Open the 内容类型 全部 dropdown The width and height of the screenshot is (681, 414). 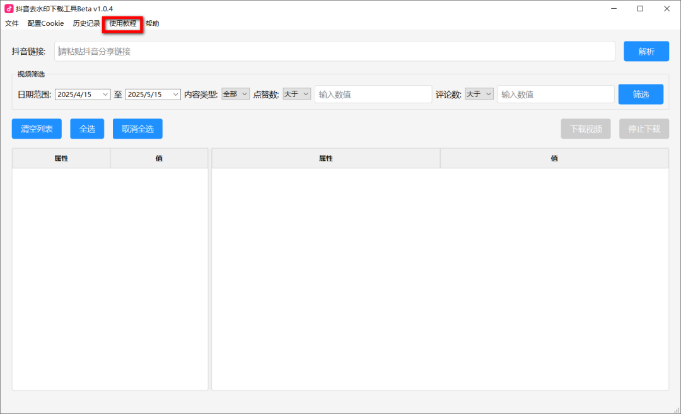point(235,94)
